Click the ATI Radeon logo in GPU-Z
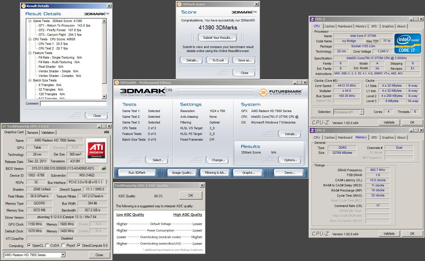 [x=96, y=150]
